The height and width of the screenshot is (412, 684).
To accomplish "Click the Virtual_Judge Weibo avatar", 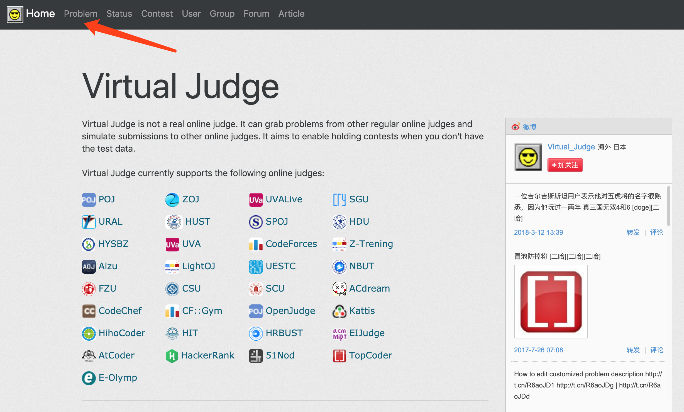I will click(x=528, y=157).
